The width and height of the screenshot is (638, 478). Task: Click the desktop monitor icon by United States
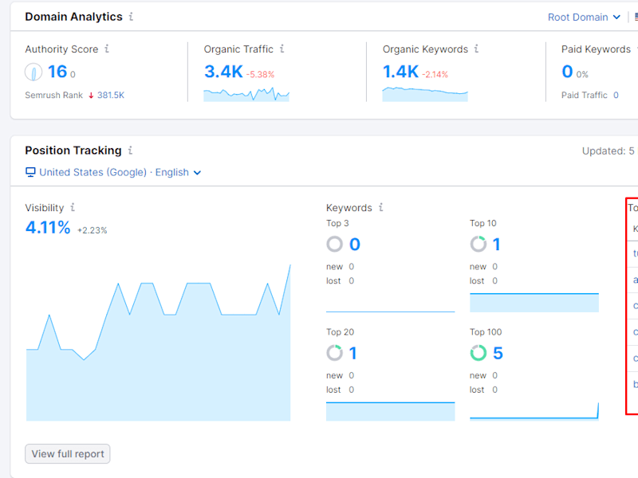point(30,172)
